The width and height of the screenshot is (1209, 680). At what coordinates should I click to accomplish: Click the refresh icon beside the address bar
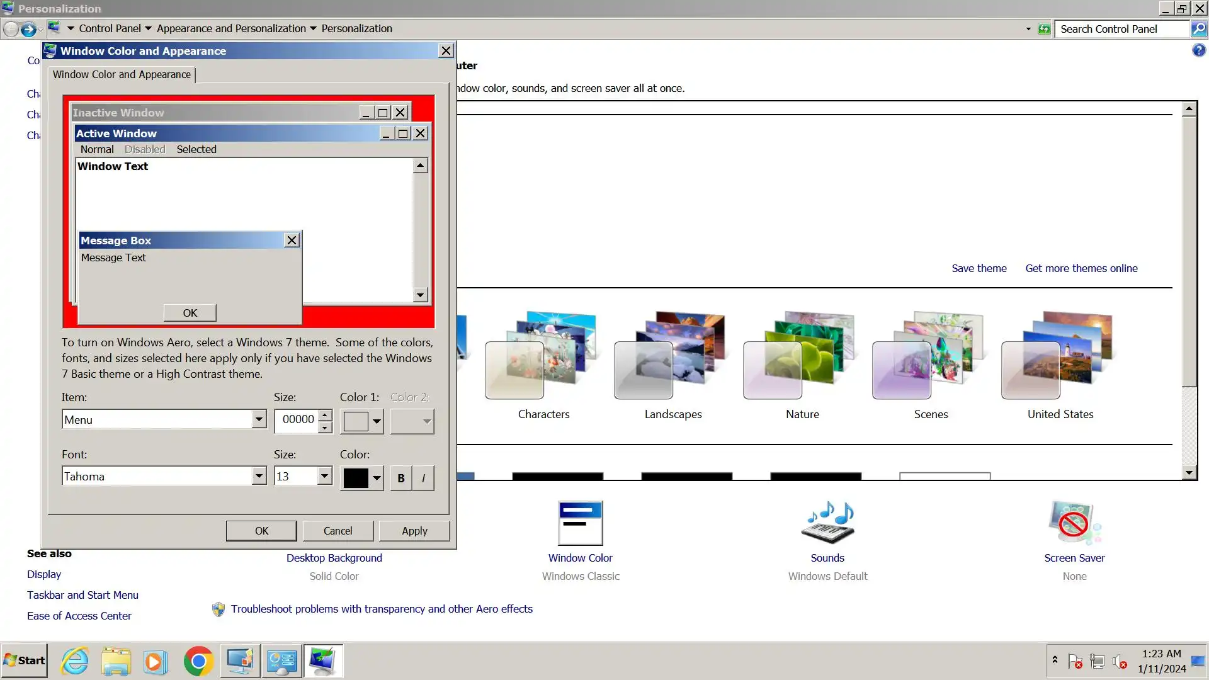click(1044, 29)
